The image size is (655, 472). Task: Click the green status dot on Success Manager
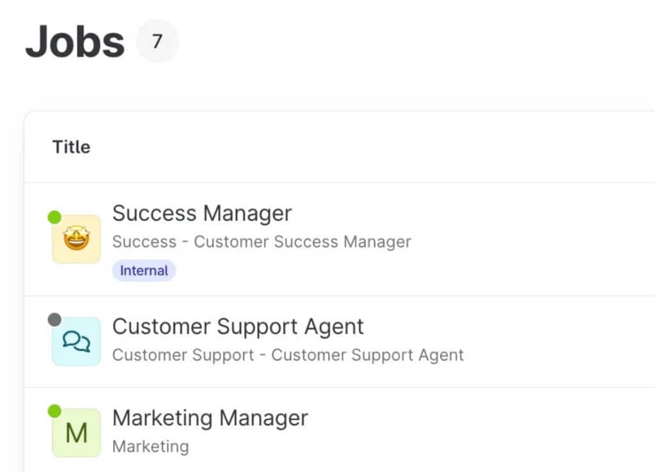pyautogui.click(x=54, y=217)
